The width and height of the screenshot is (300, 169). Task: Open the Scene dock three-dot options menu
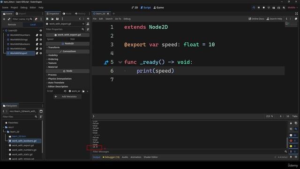point(41,19)
